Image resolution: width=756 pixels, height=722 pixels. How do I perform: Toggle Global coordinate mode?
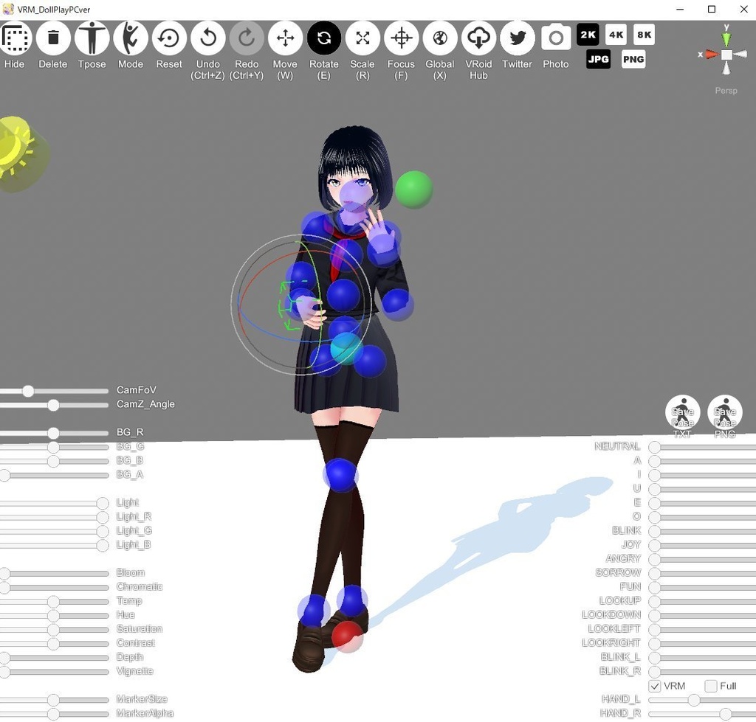[439, 37]
